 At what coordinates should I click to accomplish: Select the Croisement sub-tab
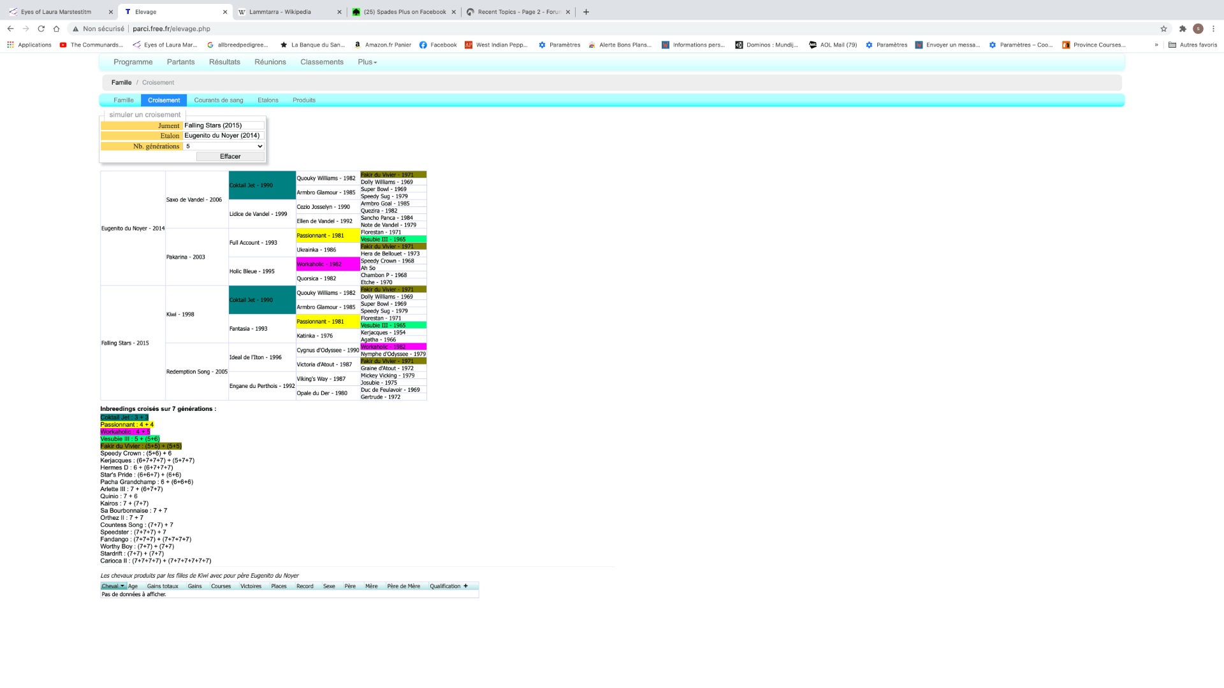pos(164,100)
